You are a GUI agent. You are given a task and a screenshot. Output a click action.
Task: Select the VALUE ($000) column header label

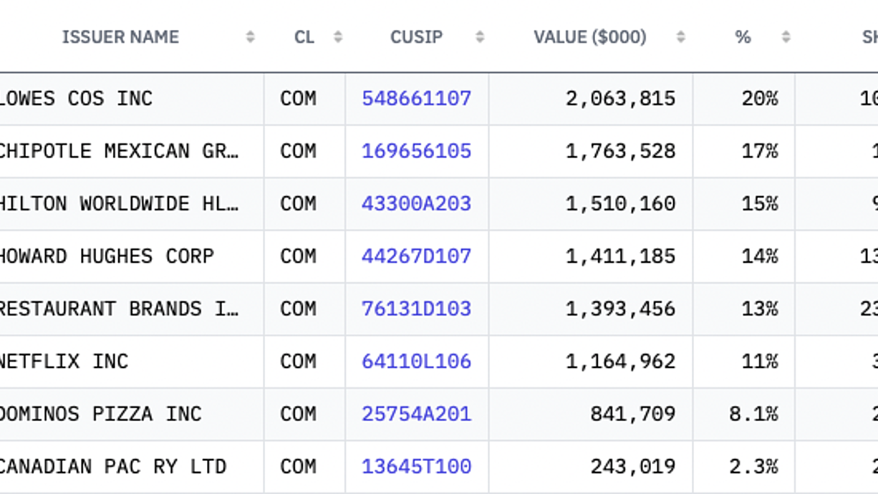point(590,37)
